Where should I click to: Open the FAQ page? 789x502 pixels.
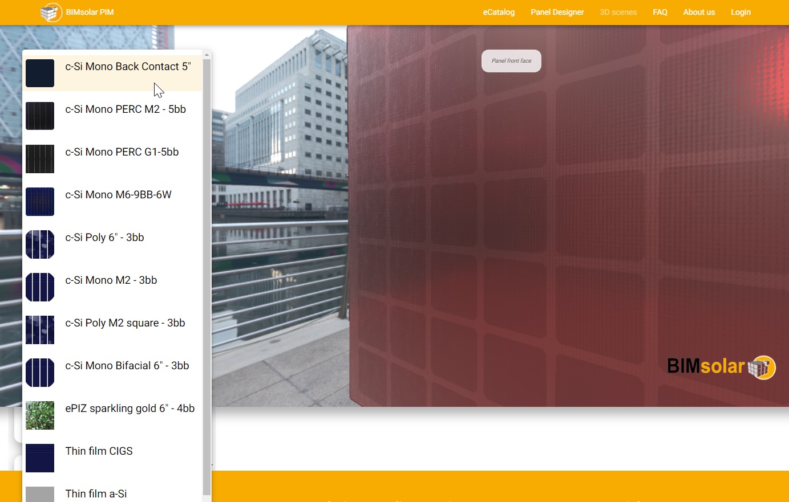(659, 12)
